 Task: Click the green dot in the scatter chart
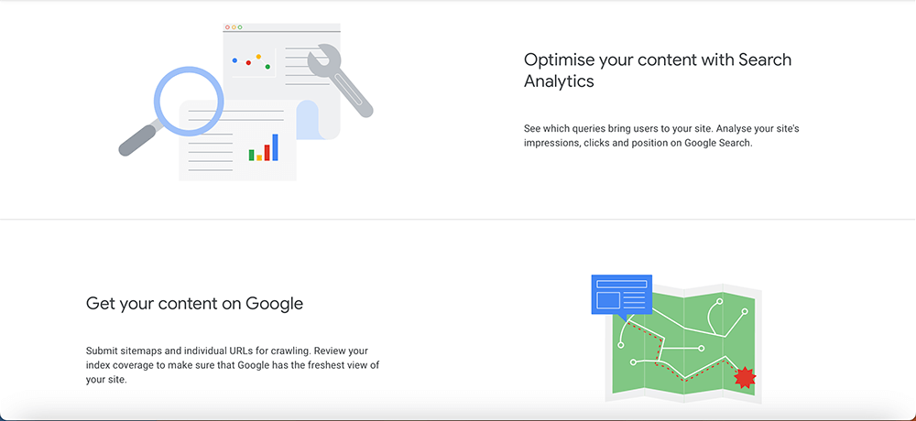267,67
